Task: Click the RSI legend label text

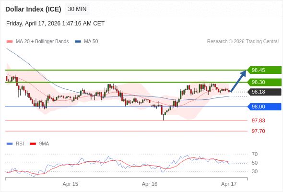Action: tap(20, 144)
